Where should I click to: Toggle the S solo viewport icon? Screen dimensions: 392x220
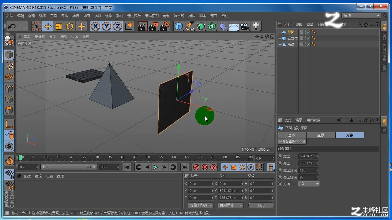tap(9, 146)
